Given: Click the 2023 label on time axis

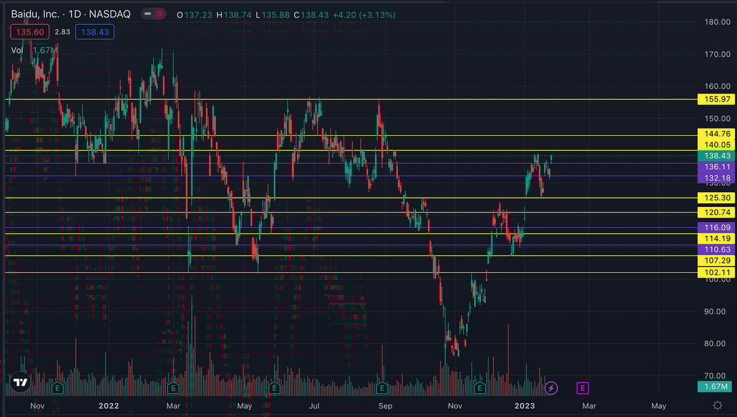Looking at the screenshot, I should (524, 406).
